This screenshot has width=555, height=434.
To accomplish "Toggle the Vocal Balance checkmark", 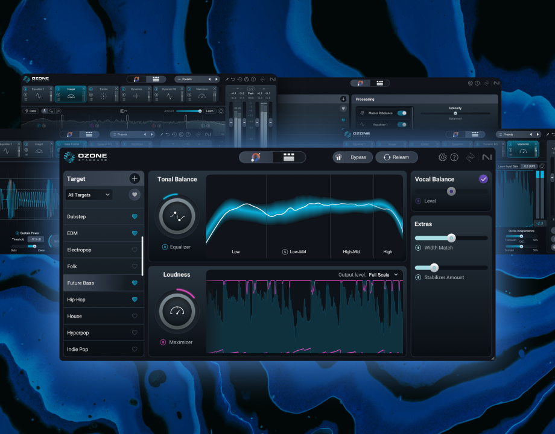I will tap(483, 179).
